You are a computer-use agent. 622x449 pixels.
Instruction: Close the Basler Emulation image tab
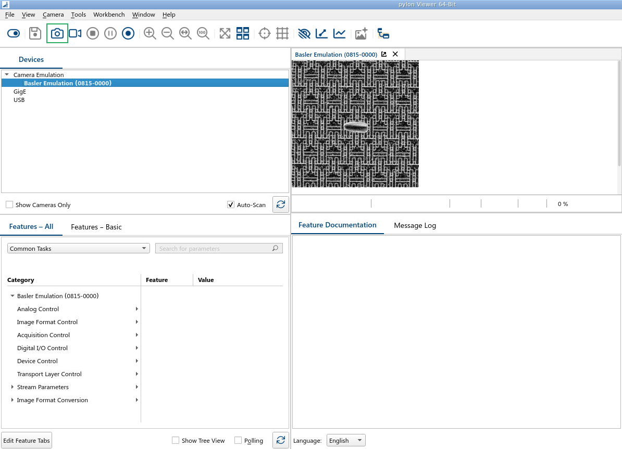pyautogui.click(x=395, y=54)
